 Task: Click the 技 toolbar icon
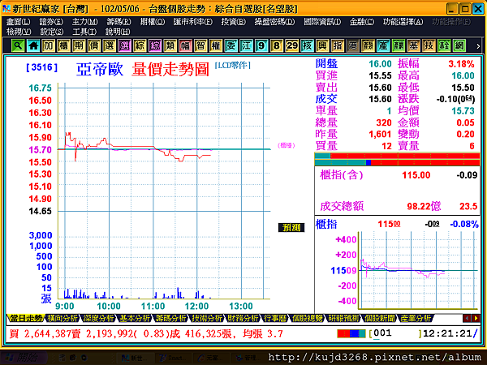coord(429,46)
